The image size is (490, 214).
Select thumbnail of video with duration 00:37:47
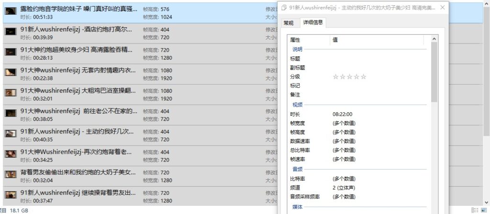[x=11, y=195]
